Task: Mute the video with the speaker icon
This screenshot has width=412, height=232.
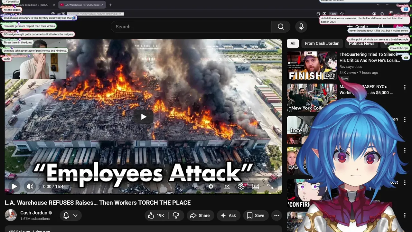Action: pyautogui.click(x=30, y=186)
